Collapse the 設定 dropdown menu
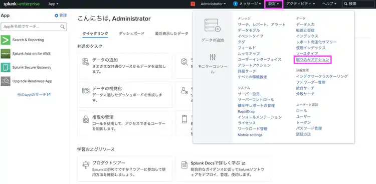Viewport: 376px width, 184px height. click(x=274, y=4)
